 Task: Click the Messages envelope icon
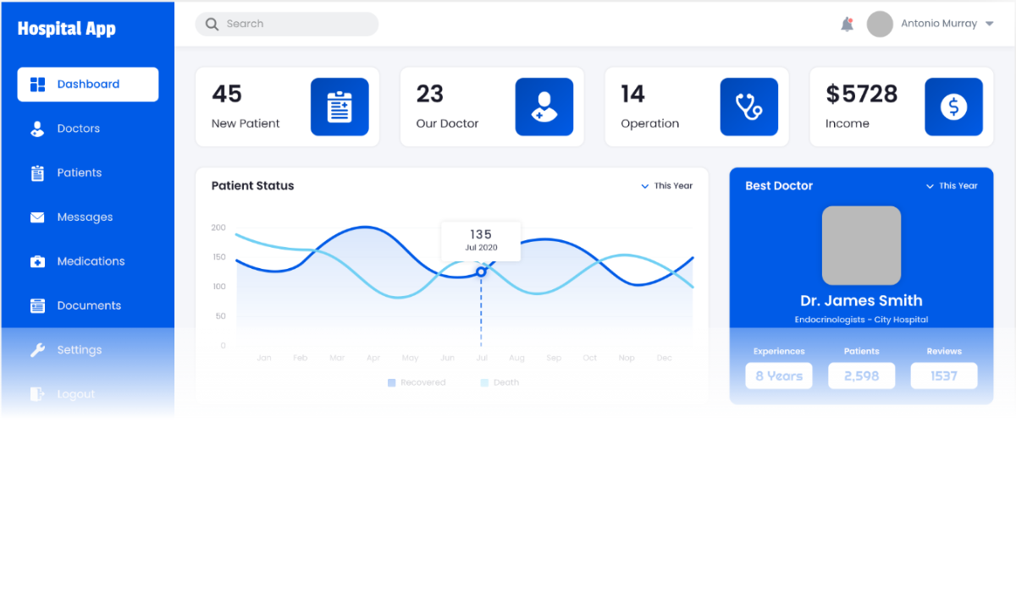(x=37, y=217)
